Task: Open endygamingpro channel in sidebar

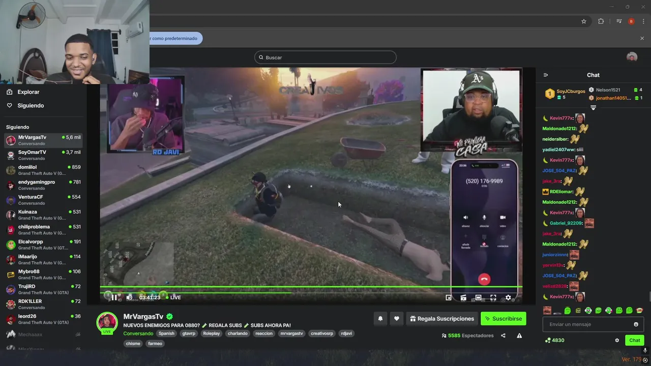Action: point(43,185)
